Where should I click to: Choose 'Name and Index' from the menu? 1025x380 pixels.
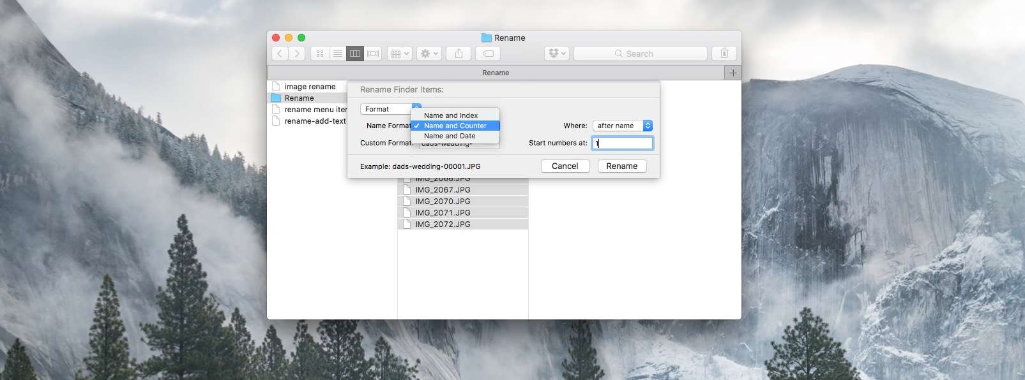click(451, 115)
